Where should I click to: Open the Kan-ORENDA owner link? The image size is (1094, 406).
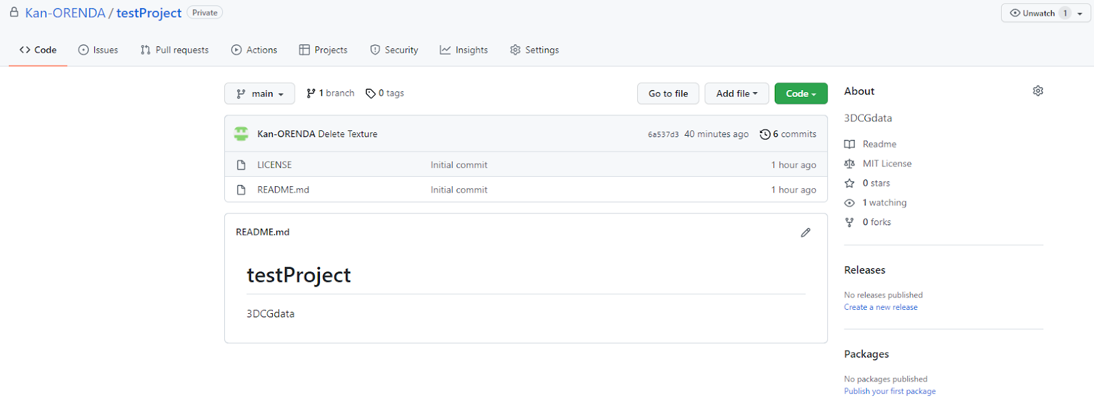click(x=65, y=13)
